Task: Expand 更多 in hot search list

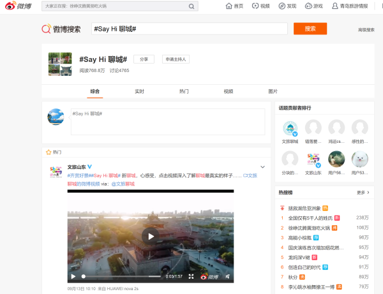Action: point(363,193)
